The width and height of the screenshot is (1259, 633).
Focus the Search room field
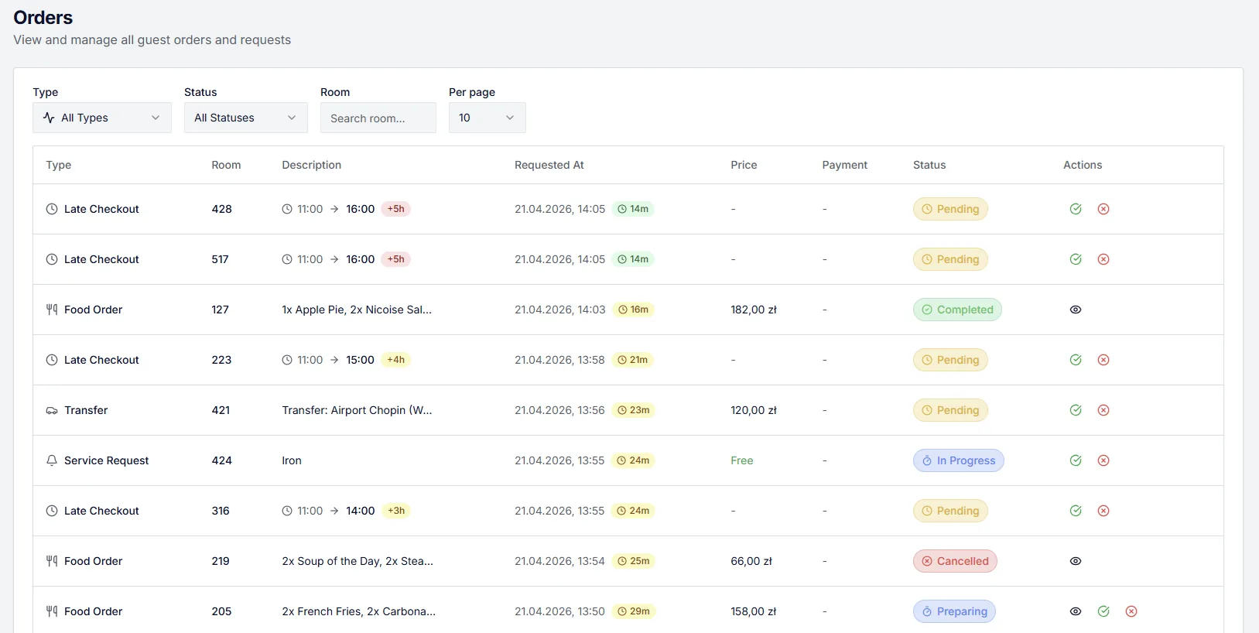pos(378,118)
